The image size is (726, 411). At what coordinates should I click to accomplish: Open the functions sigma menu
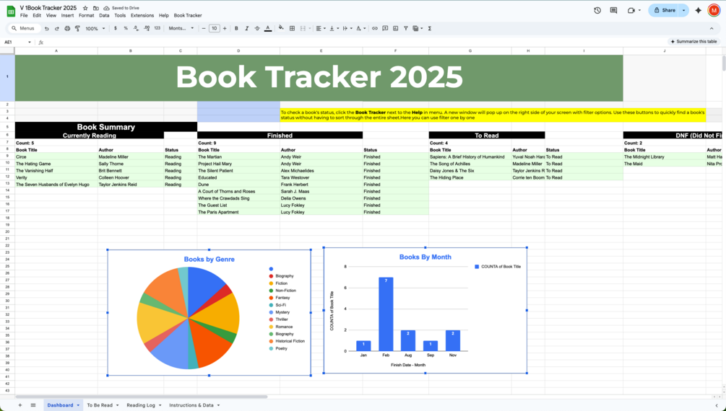click(429, 28)
